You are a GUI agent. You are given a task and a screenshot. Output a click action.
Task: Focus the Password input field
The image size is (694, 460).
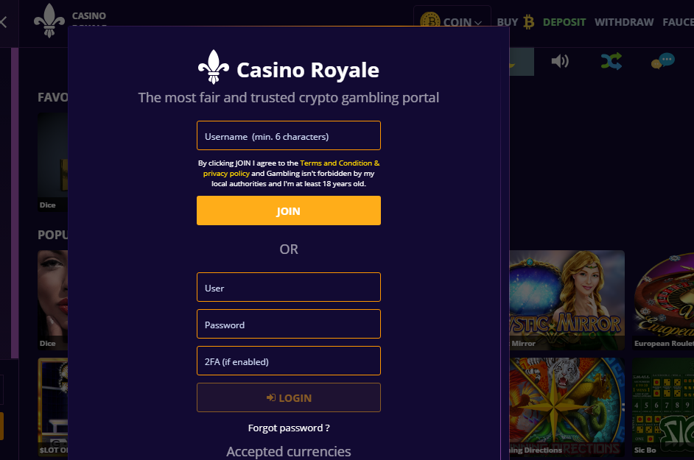click(x=289, y=324)
